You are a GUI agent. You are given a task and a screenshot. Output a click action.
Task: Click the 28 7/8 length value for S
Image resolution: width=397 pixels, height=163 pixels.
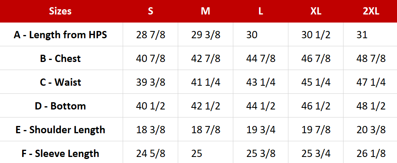tap(151, 35)
